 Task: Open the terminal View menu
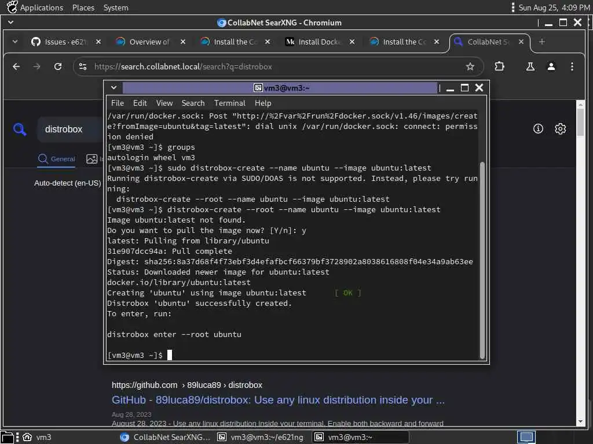tap(164, 103)
